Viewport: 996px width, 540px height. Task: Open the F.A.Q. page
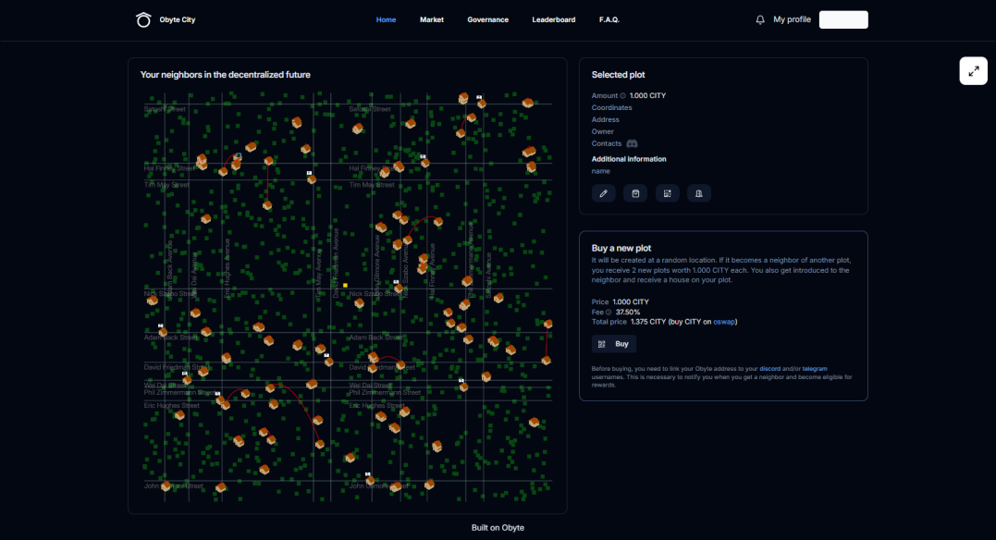coord(609,19)
